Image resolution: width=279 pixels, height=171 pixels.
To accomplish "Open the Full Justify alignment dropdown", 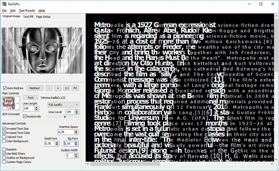I will click(63, 104).
